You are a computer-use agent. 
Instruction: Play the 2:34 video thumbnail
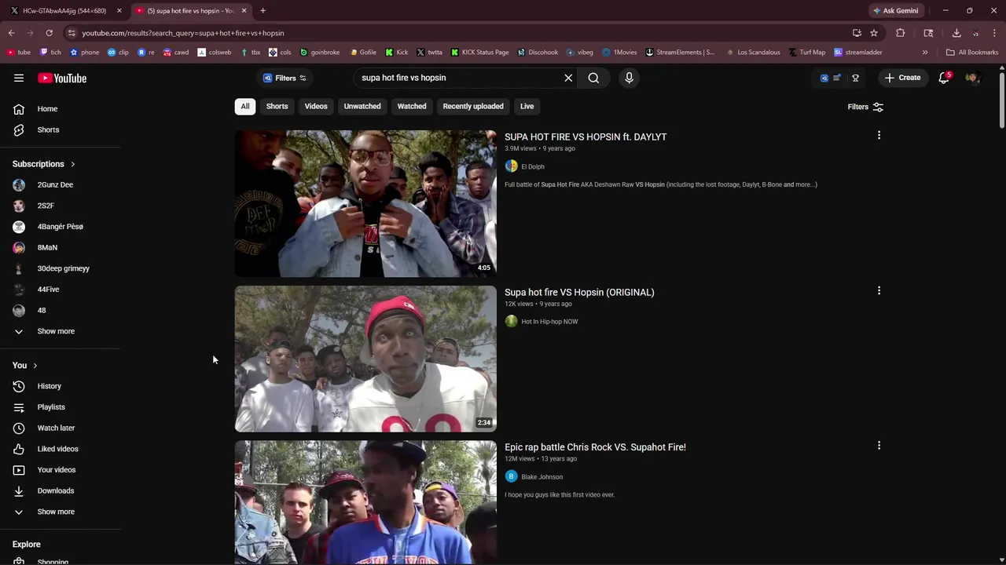point(365,359)
